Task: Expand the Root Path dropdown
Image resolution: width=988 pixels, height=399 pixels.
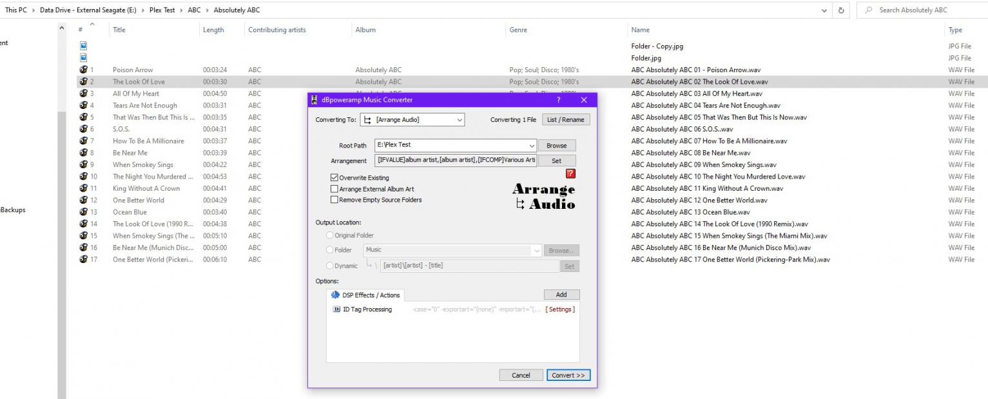Action: pos(531,146)
